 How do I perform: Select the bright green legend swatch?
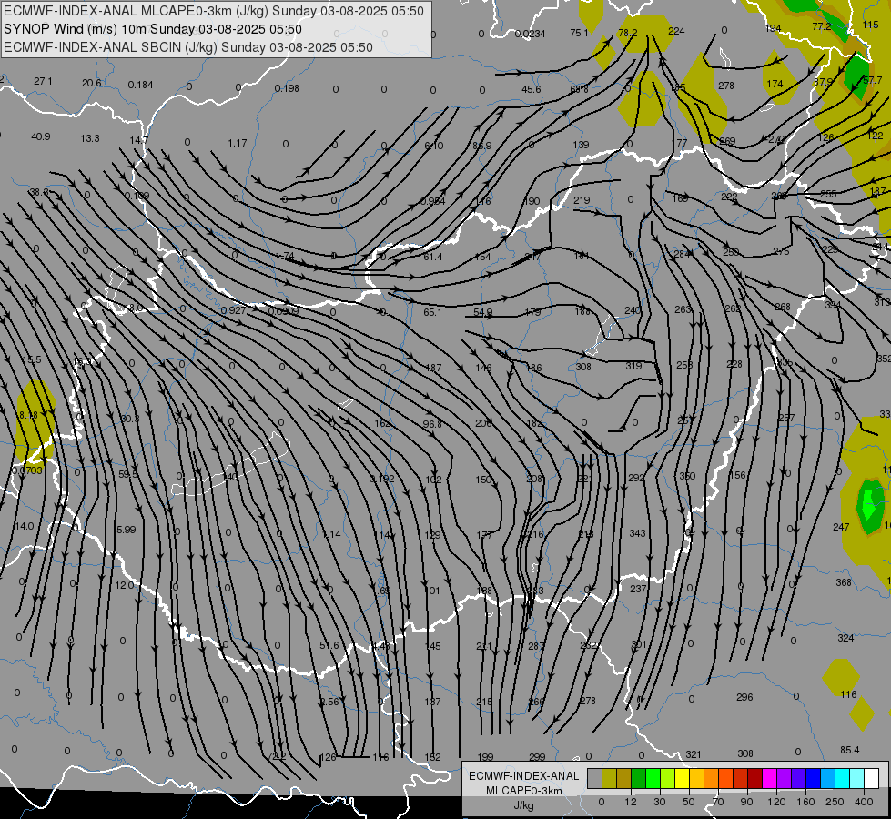[x=653, y=778]
